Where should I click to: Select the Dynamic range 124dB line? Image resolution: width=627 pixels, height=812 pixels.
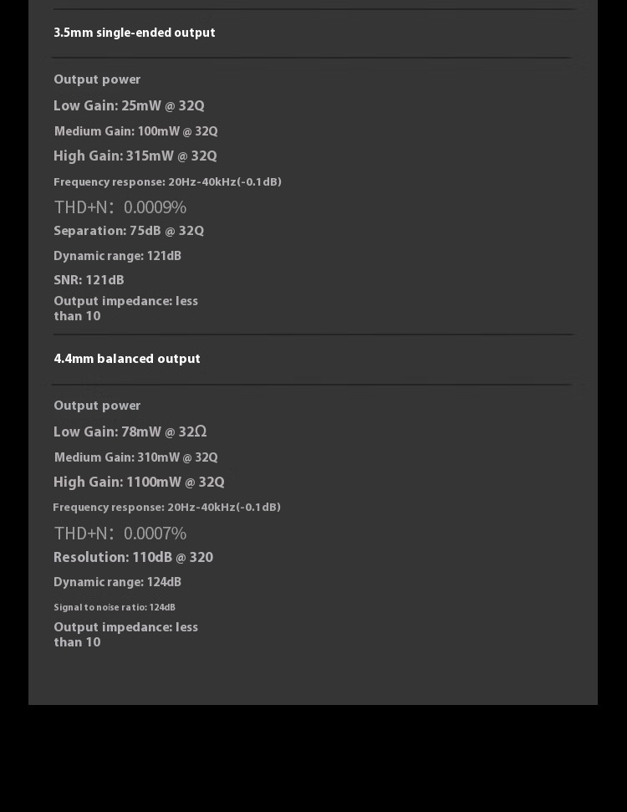[117, 582]
